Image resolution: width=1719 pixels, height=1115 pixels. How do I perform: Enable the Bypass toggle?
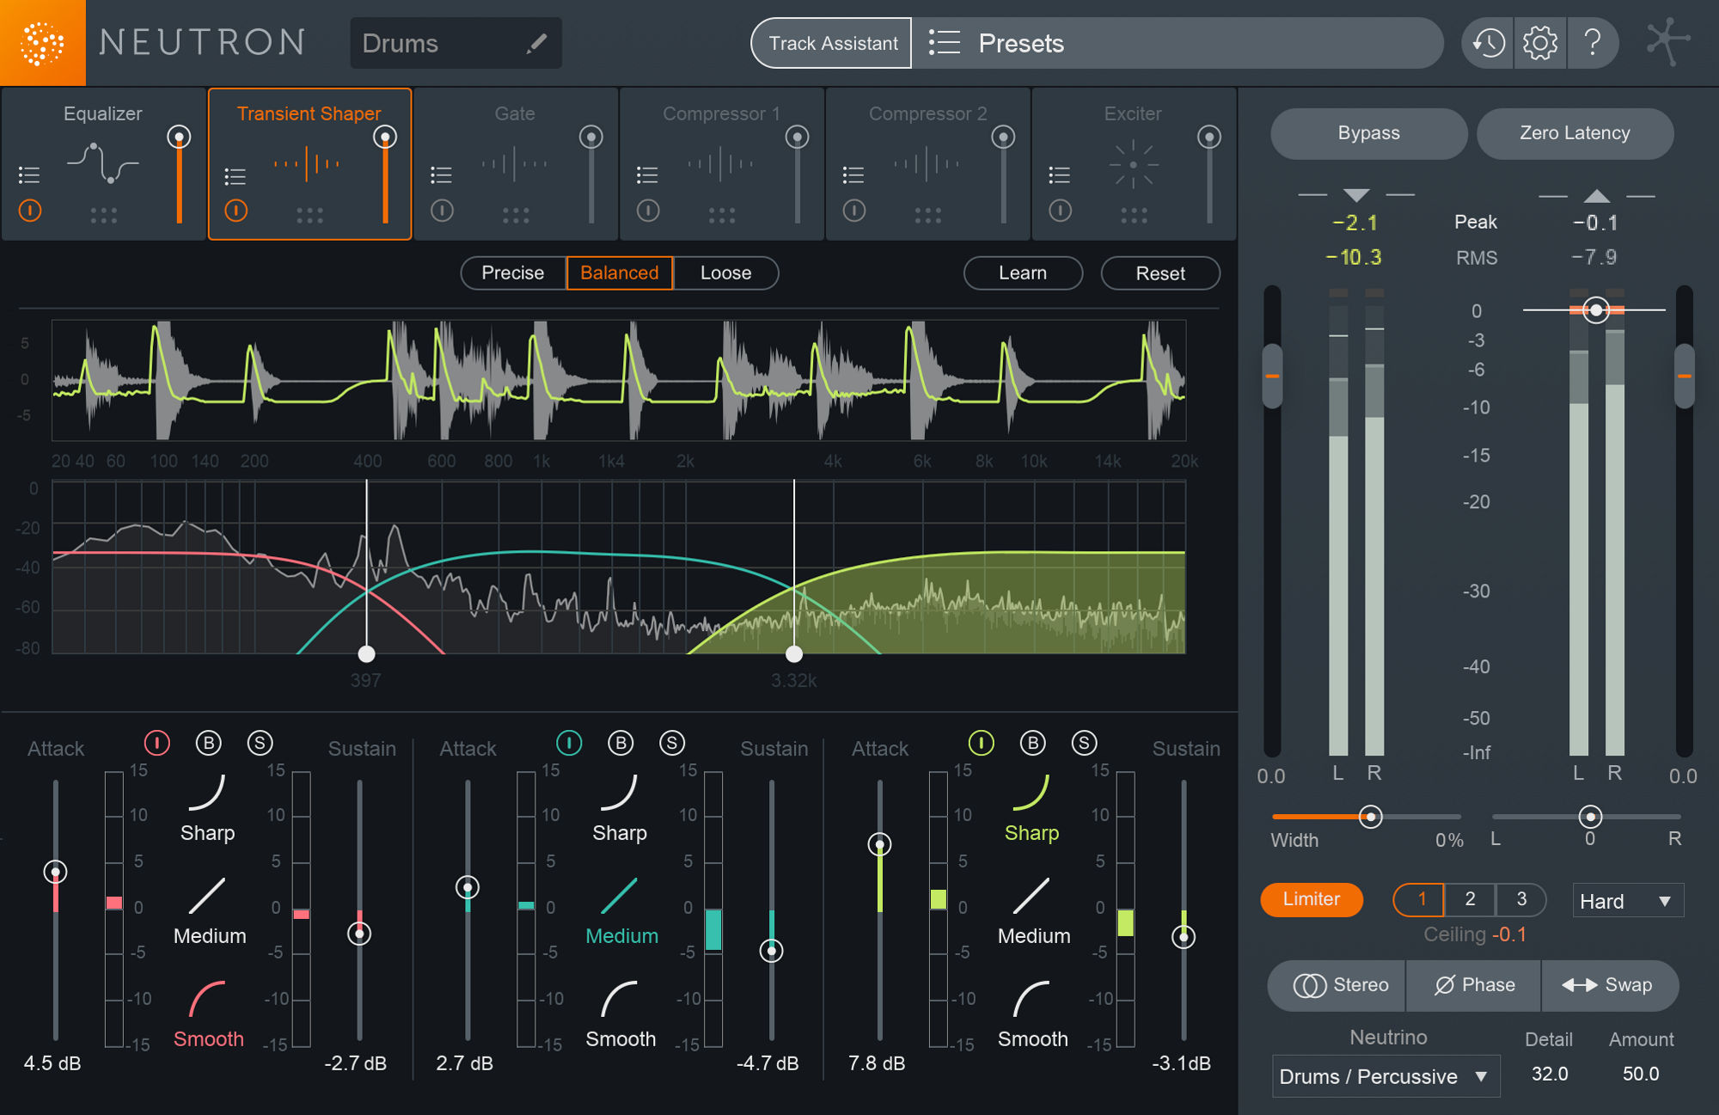point(1368,133)
